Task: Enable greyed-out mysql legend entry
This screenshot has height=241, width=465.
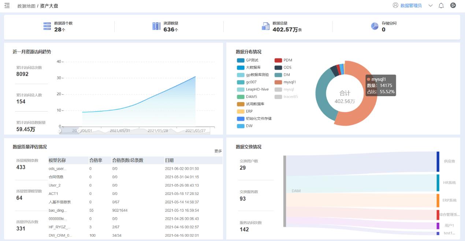Action: click(x=284, y=90)
